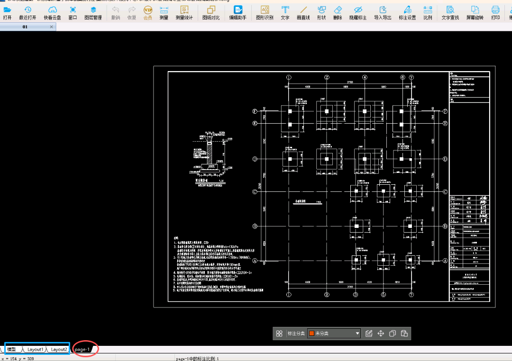The image size is (512, 361).
Task: Open drawing comparison (图纸对比)
Action: point(211,12)
